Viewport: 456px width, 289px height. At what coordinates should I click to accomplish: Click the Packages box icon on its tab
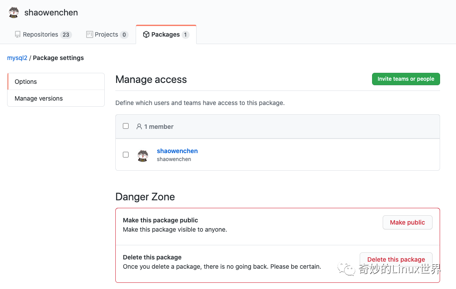tap(146, 34)
